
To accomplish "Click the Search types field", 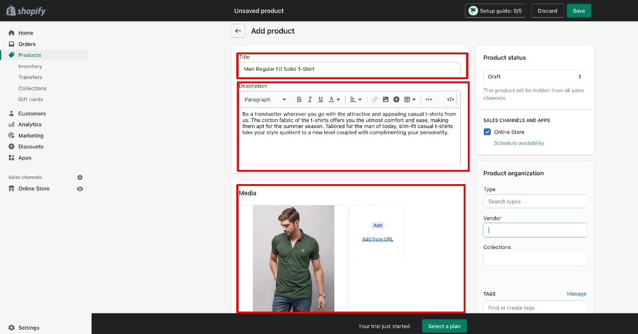I will (x=535, y=202).
